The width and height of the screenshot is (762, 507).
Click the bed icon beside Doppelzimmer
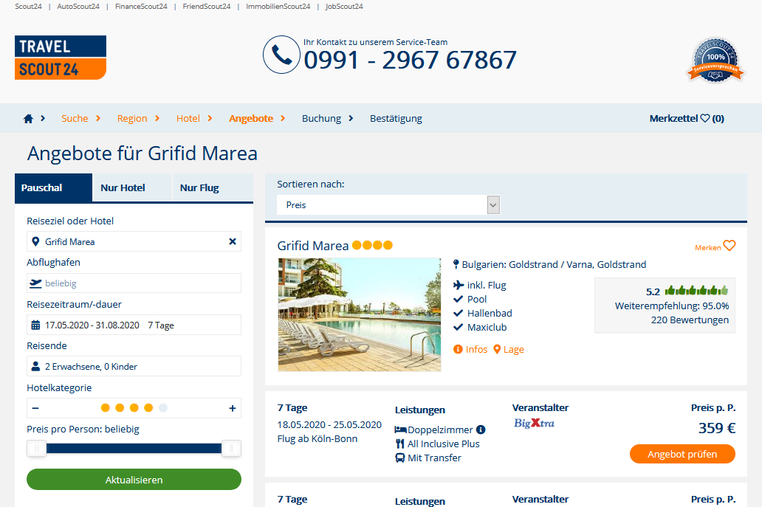[x=400, y=430]
